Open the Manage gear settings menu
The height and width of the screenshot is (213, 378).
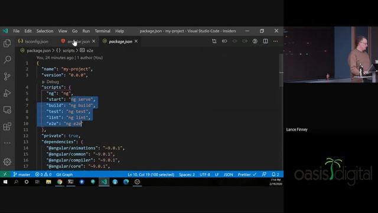7,162
